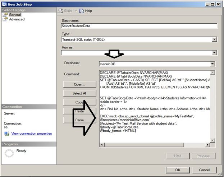
Task: Close the New Job Step window
Action: (219, 4)
